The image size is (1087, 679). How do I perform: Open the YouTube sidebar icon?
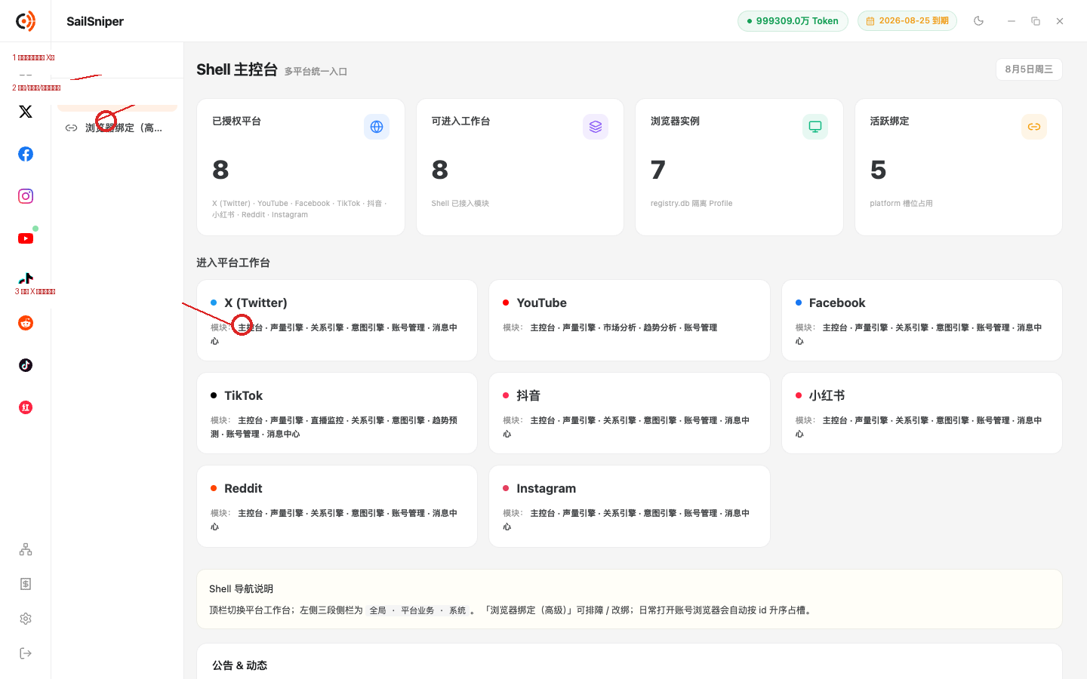click(26, 238)
